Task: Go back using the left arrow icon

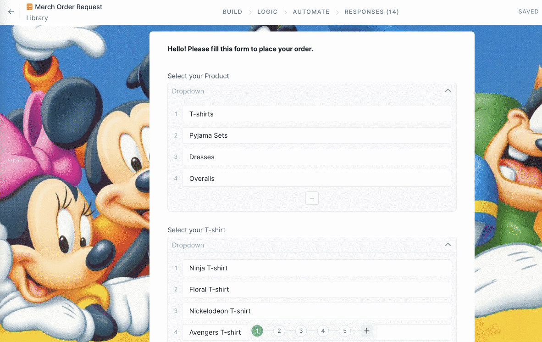Action: (x=11, y=12)
